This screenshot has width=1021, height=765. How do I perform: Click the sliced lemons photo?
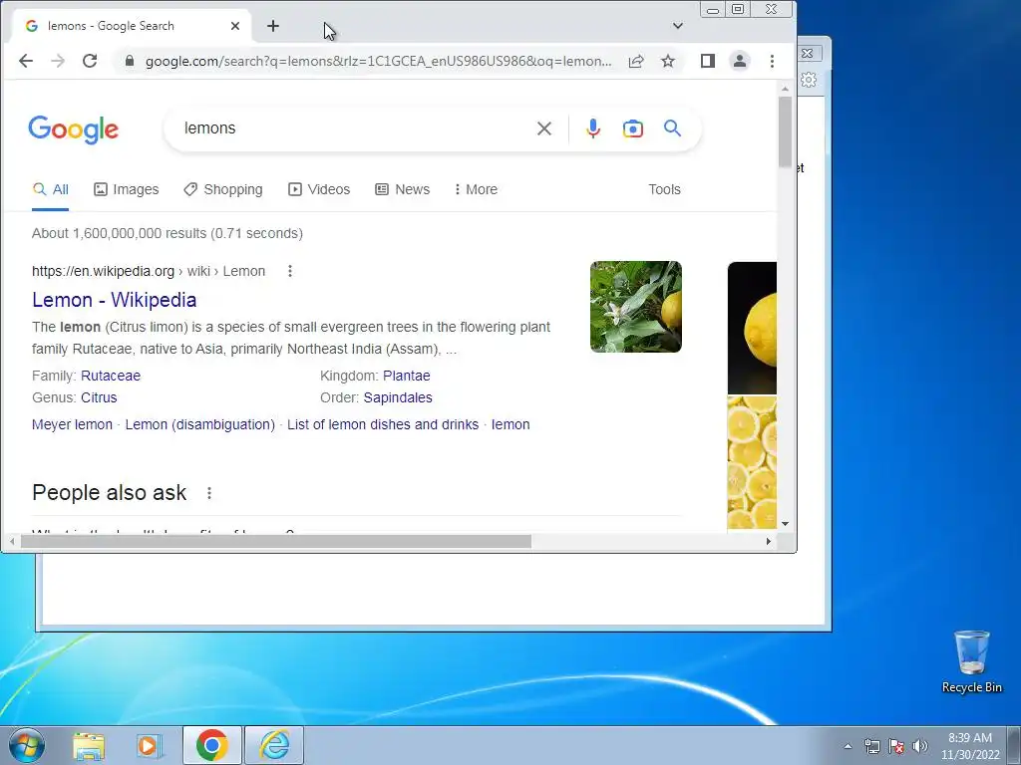point(752,462)
